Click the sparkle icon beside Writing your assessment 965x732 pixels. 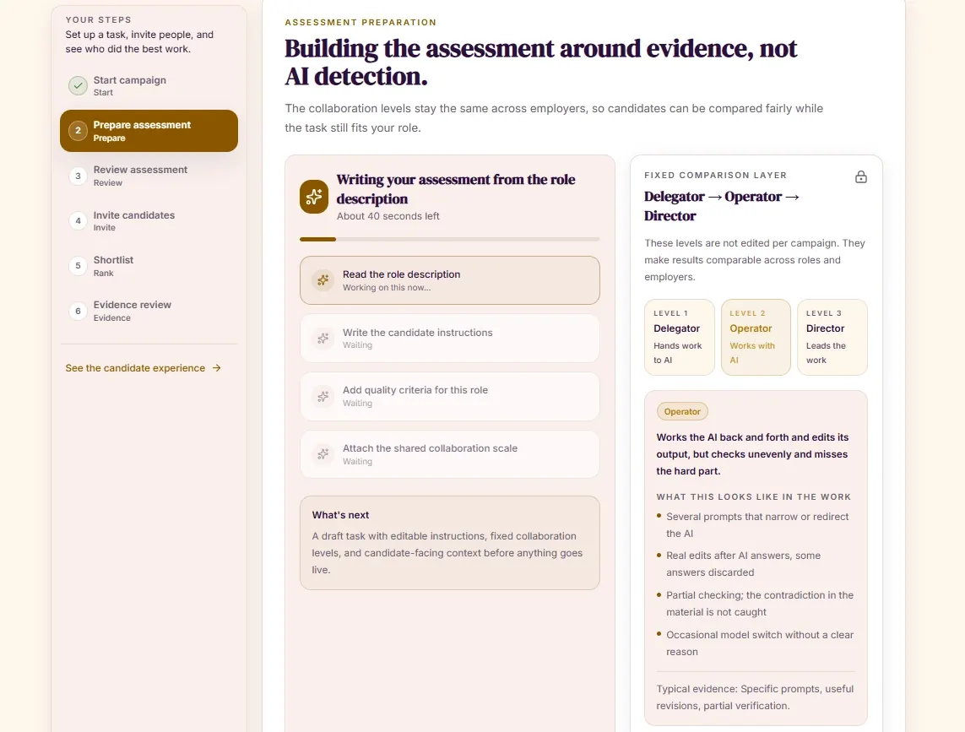tap(314, 197)
